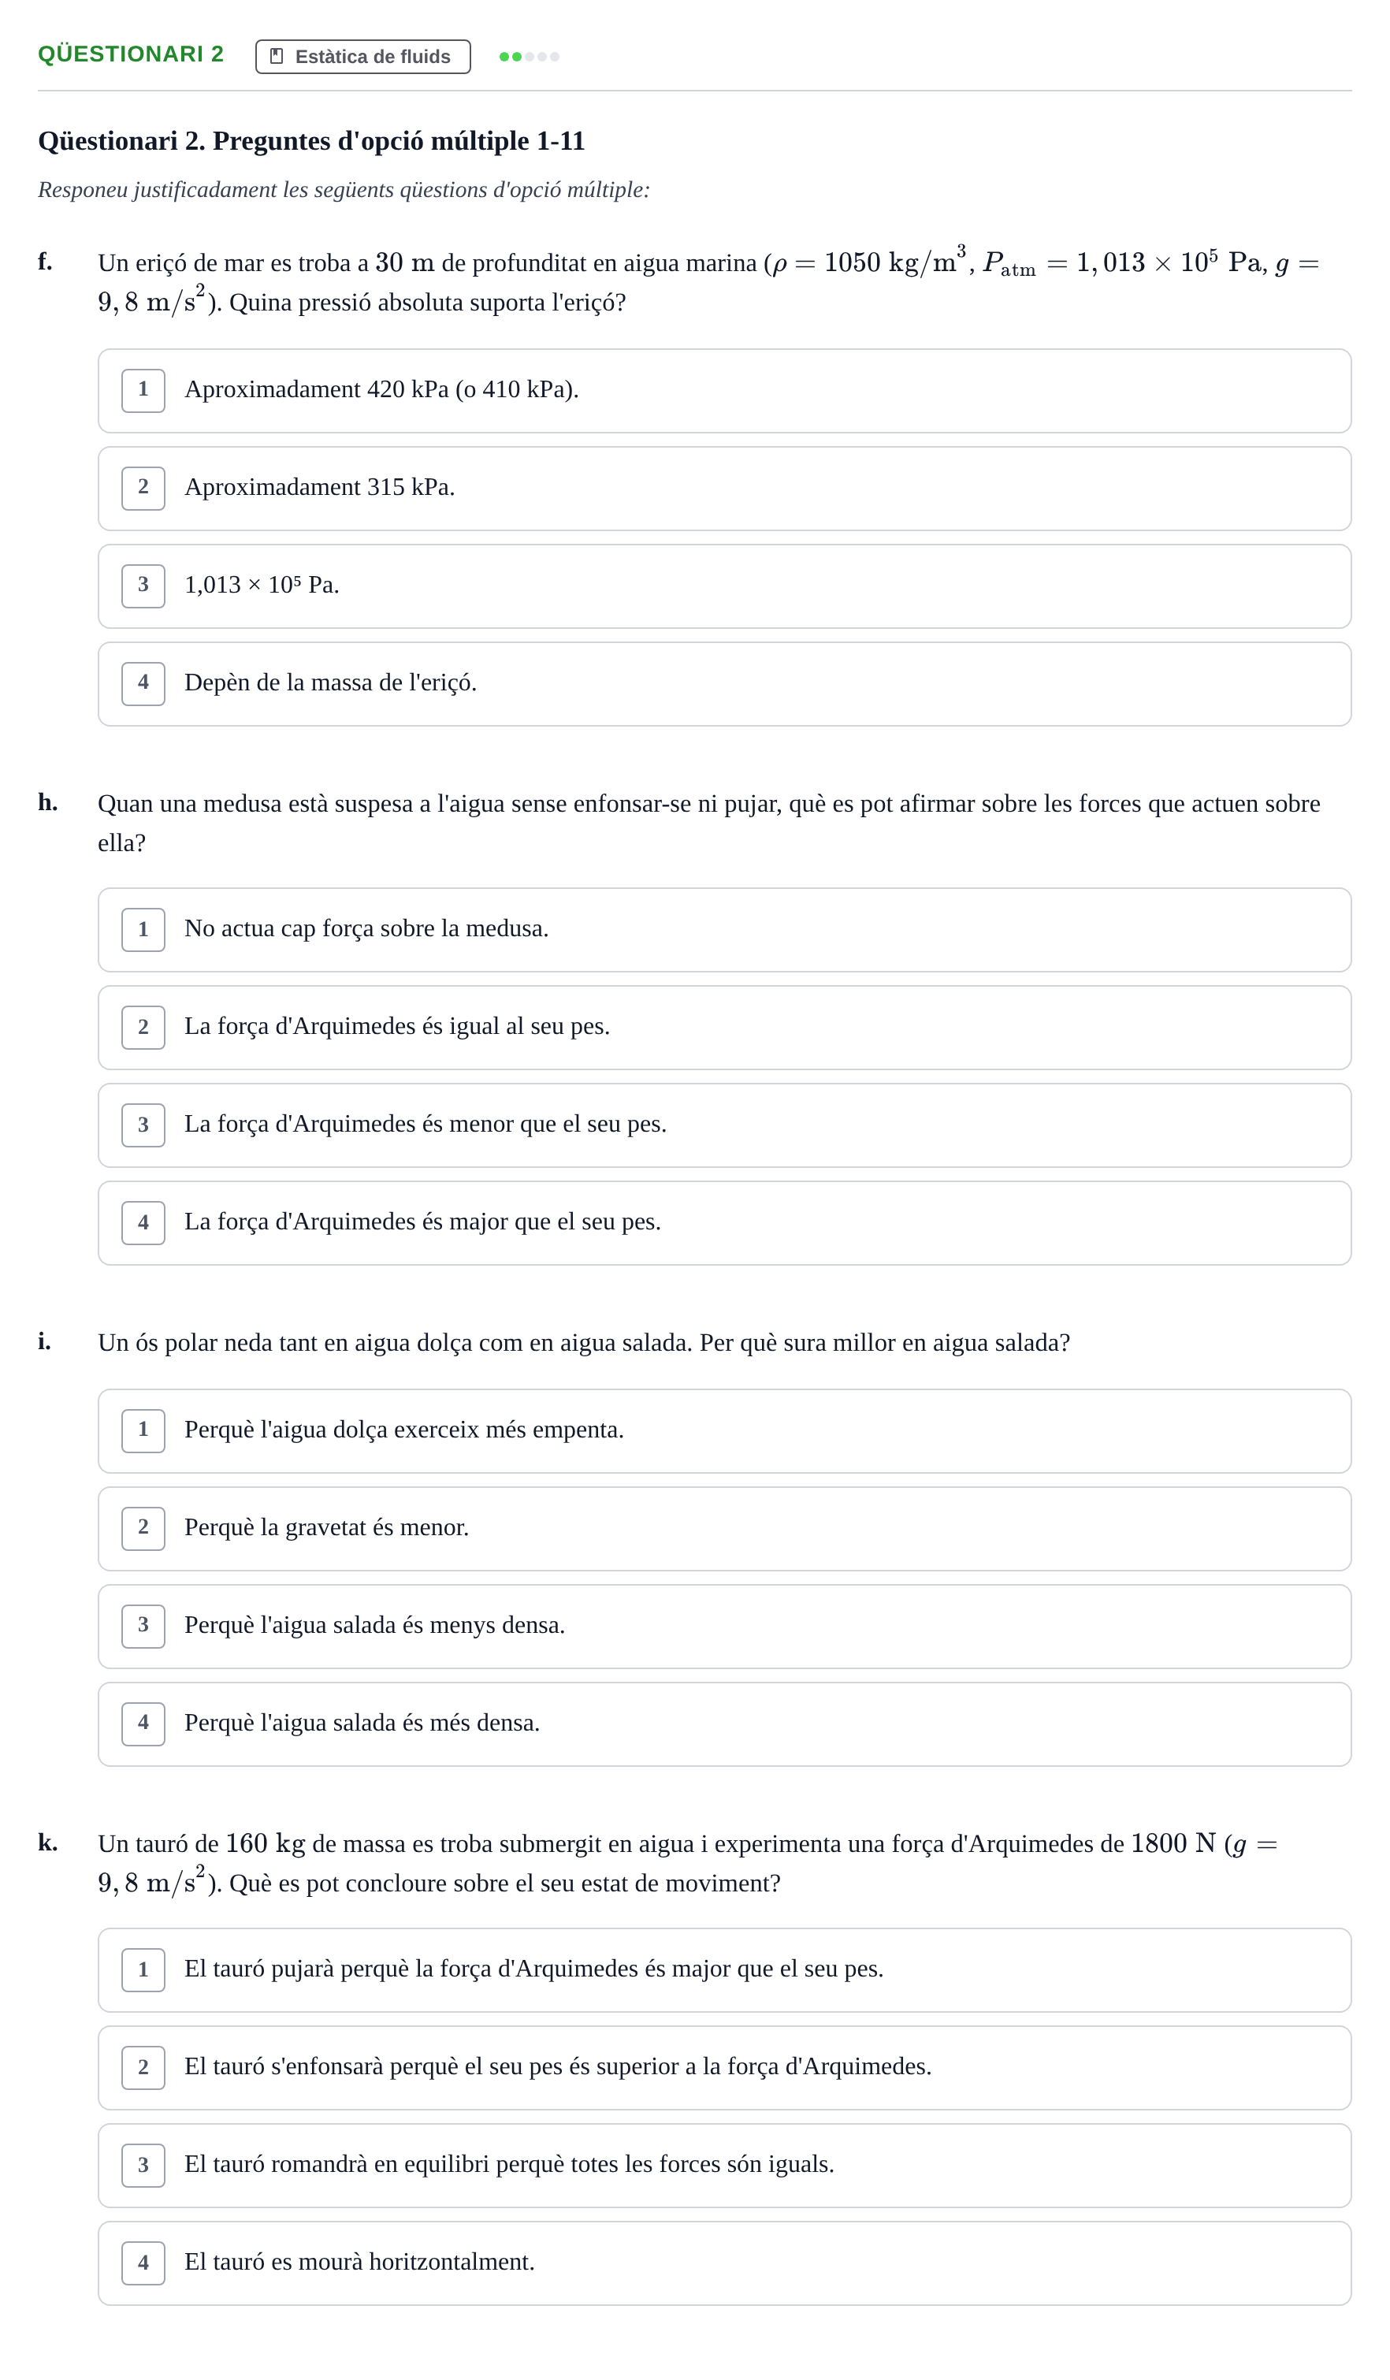This screenshot has width=1390, height=2380.
Task: Choose answer 'Aproximadament 315 kPa'
Action: click(724, 489)
